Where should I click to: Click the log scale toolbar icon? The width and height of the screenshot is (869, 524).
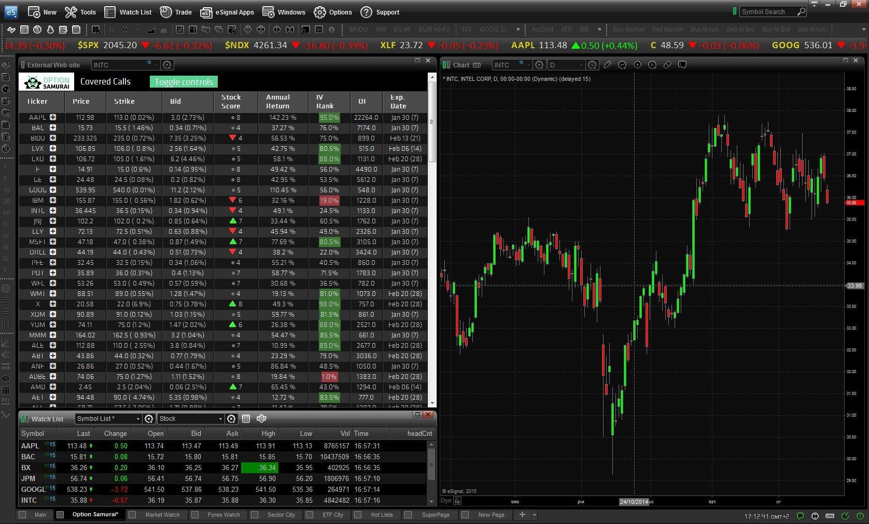click(206, 30)
